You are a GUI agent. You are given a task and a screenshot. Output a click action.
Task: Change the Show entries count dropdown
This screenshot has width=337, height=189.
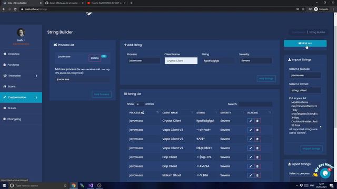140,104
